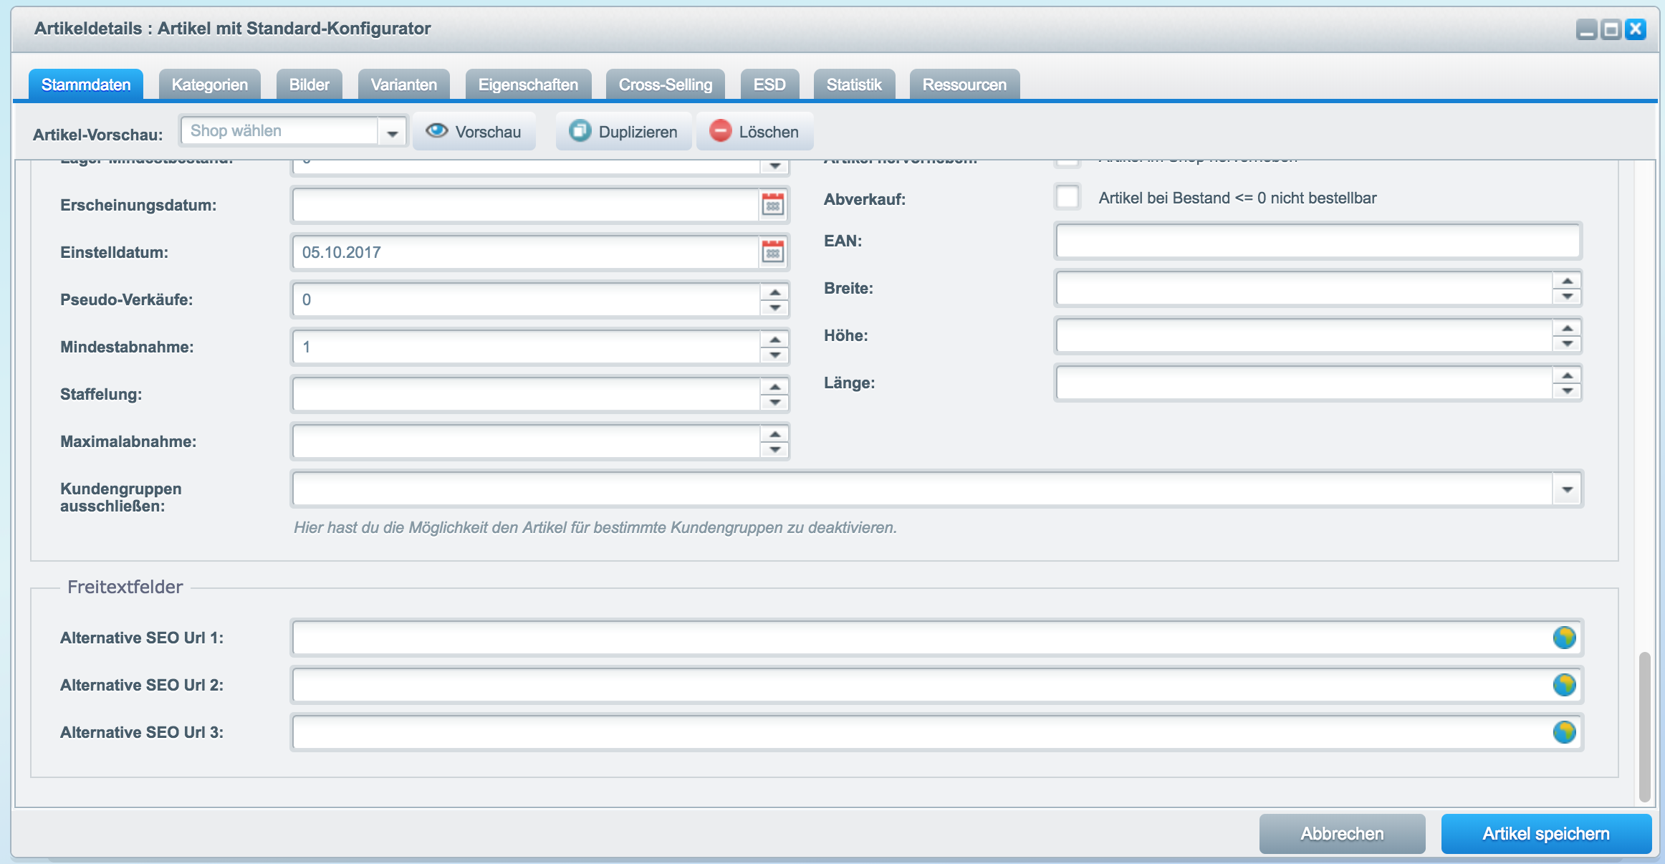Save with Artikel speichern button
1665x864 pixels.
1546,833
